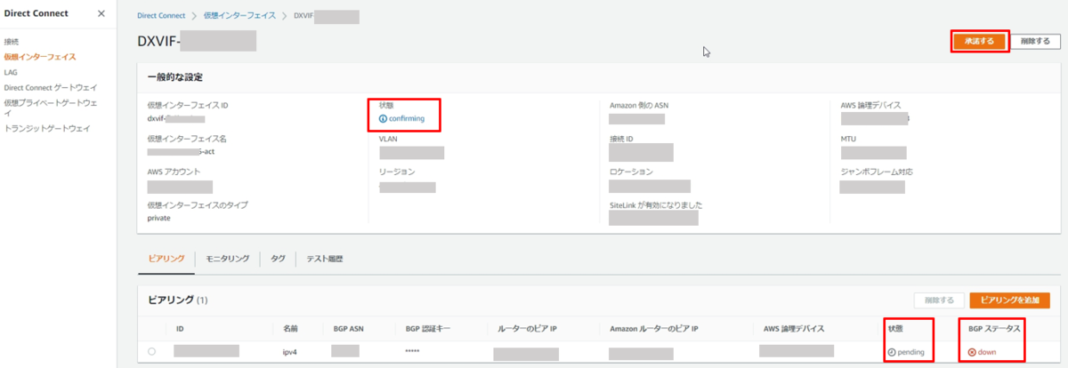Click Amazon ルーターのピア IP column header
The width and height of the screenshot is (1068, 368).
654,329
